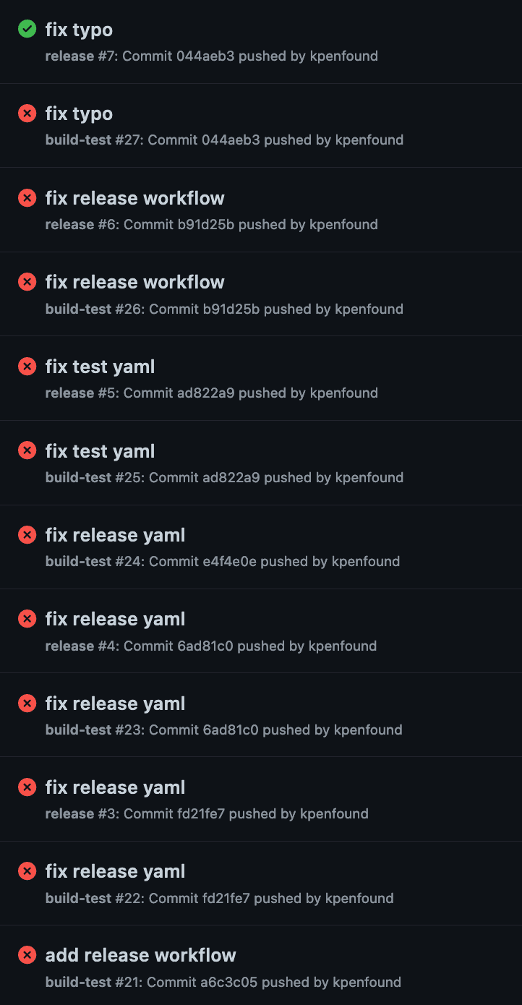Click the failed icon for build-test #22
Image resolution: width=522 pixels, height=1005 pixels.
27,871
